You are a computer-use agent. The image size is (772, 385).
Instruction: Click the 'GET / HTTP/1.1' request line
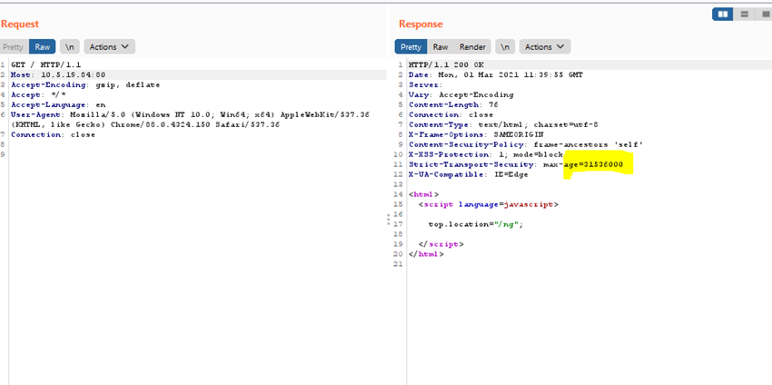click(x=46, y=64)
